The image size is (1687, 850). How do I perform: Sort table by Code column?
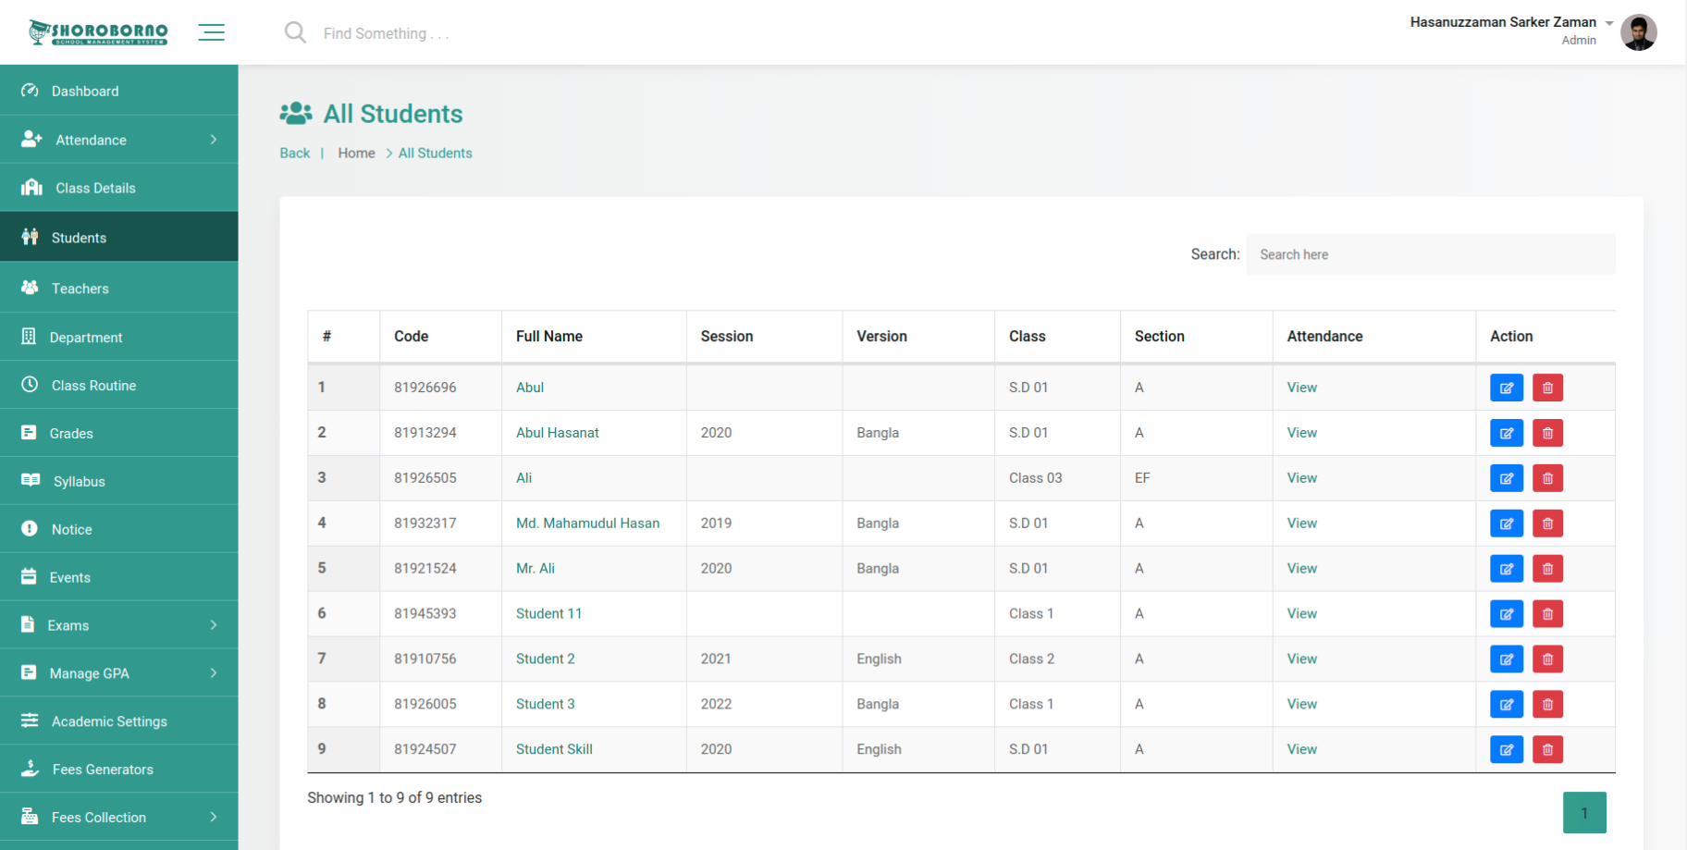tap(440, 337)
